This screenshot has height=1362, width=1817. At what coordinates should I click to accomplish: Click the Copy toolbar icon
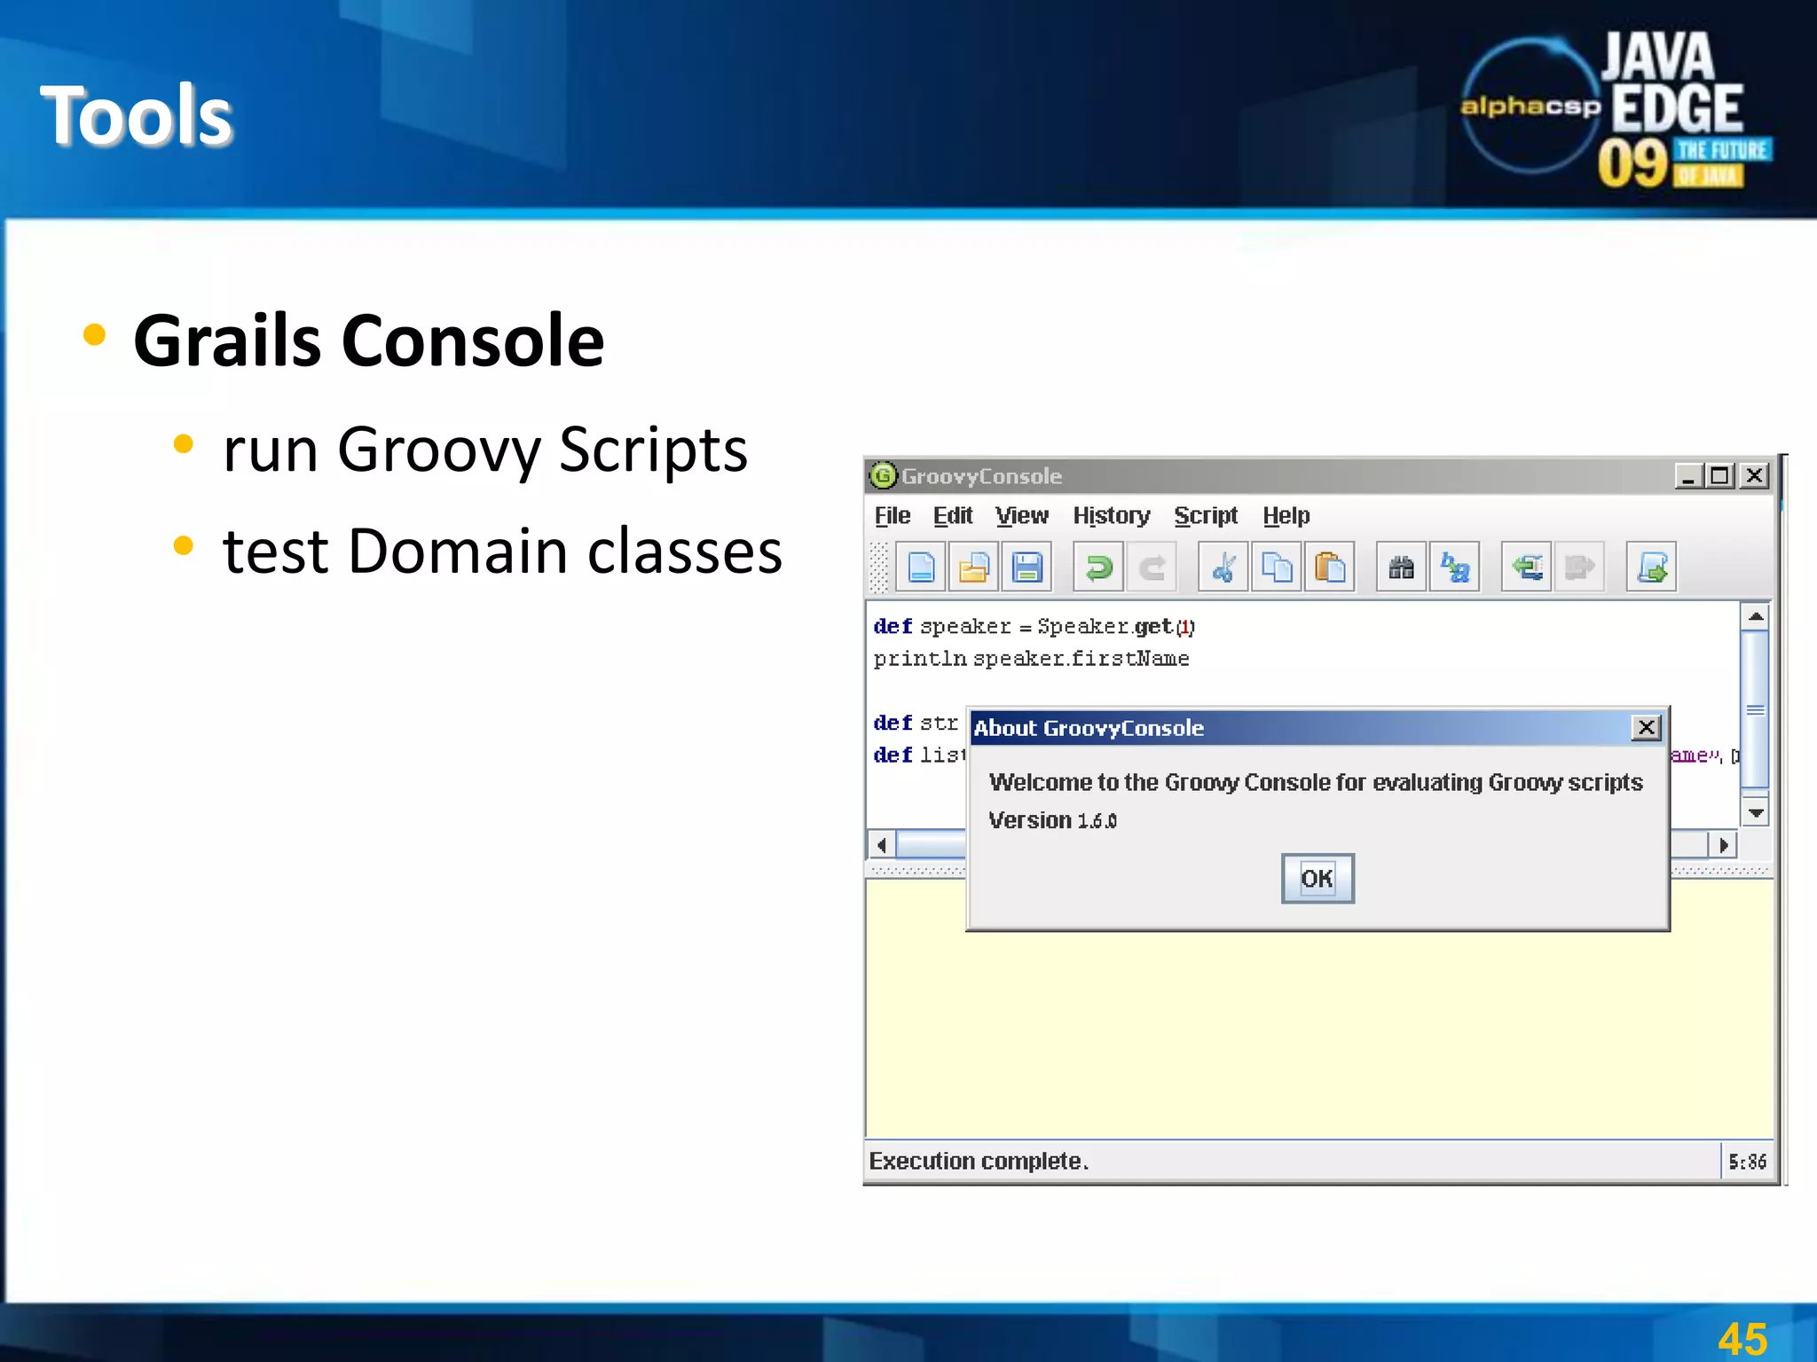(x=1277, y=567)
